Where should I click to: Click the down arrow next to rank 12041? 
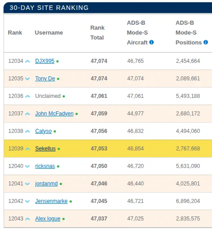(x=27, y=184)
